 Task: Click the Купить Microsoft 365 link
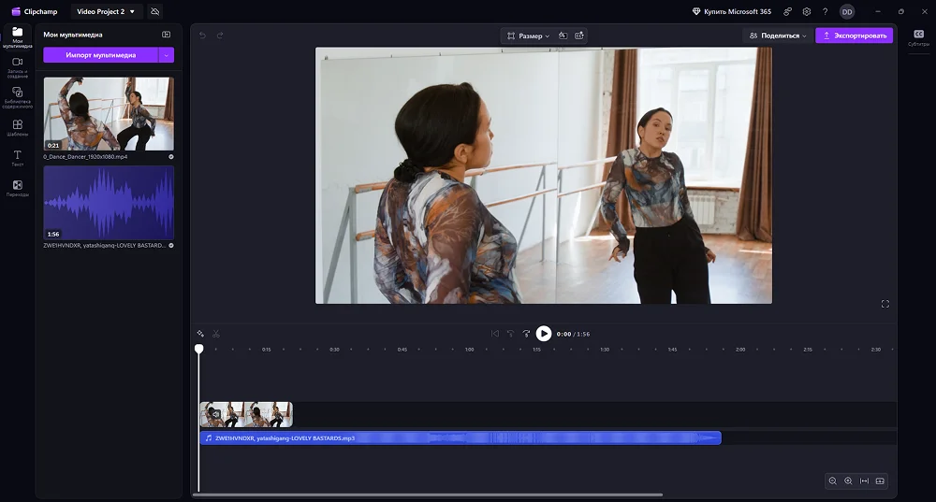point(731,11)
